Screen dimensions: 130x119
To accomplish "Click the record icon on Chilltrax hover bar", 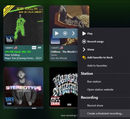I will (x=65, y=33).
